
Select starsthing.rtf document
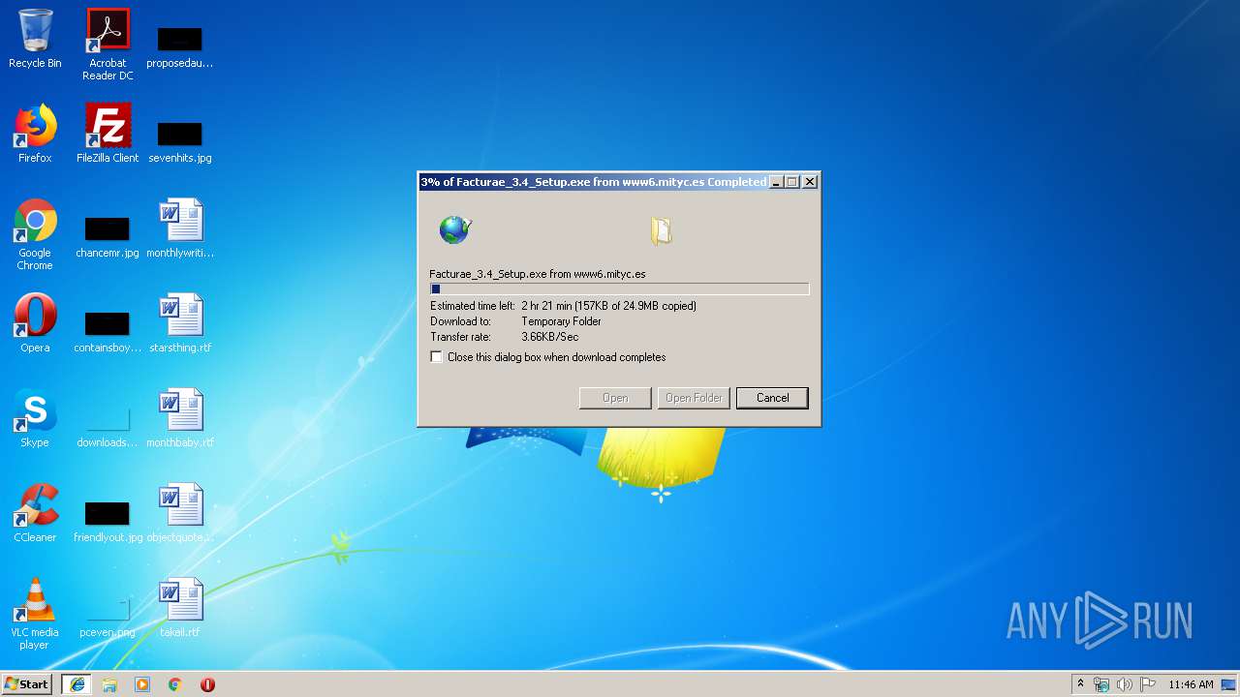pos(180,323)
